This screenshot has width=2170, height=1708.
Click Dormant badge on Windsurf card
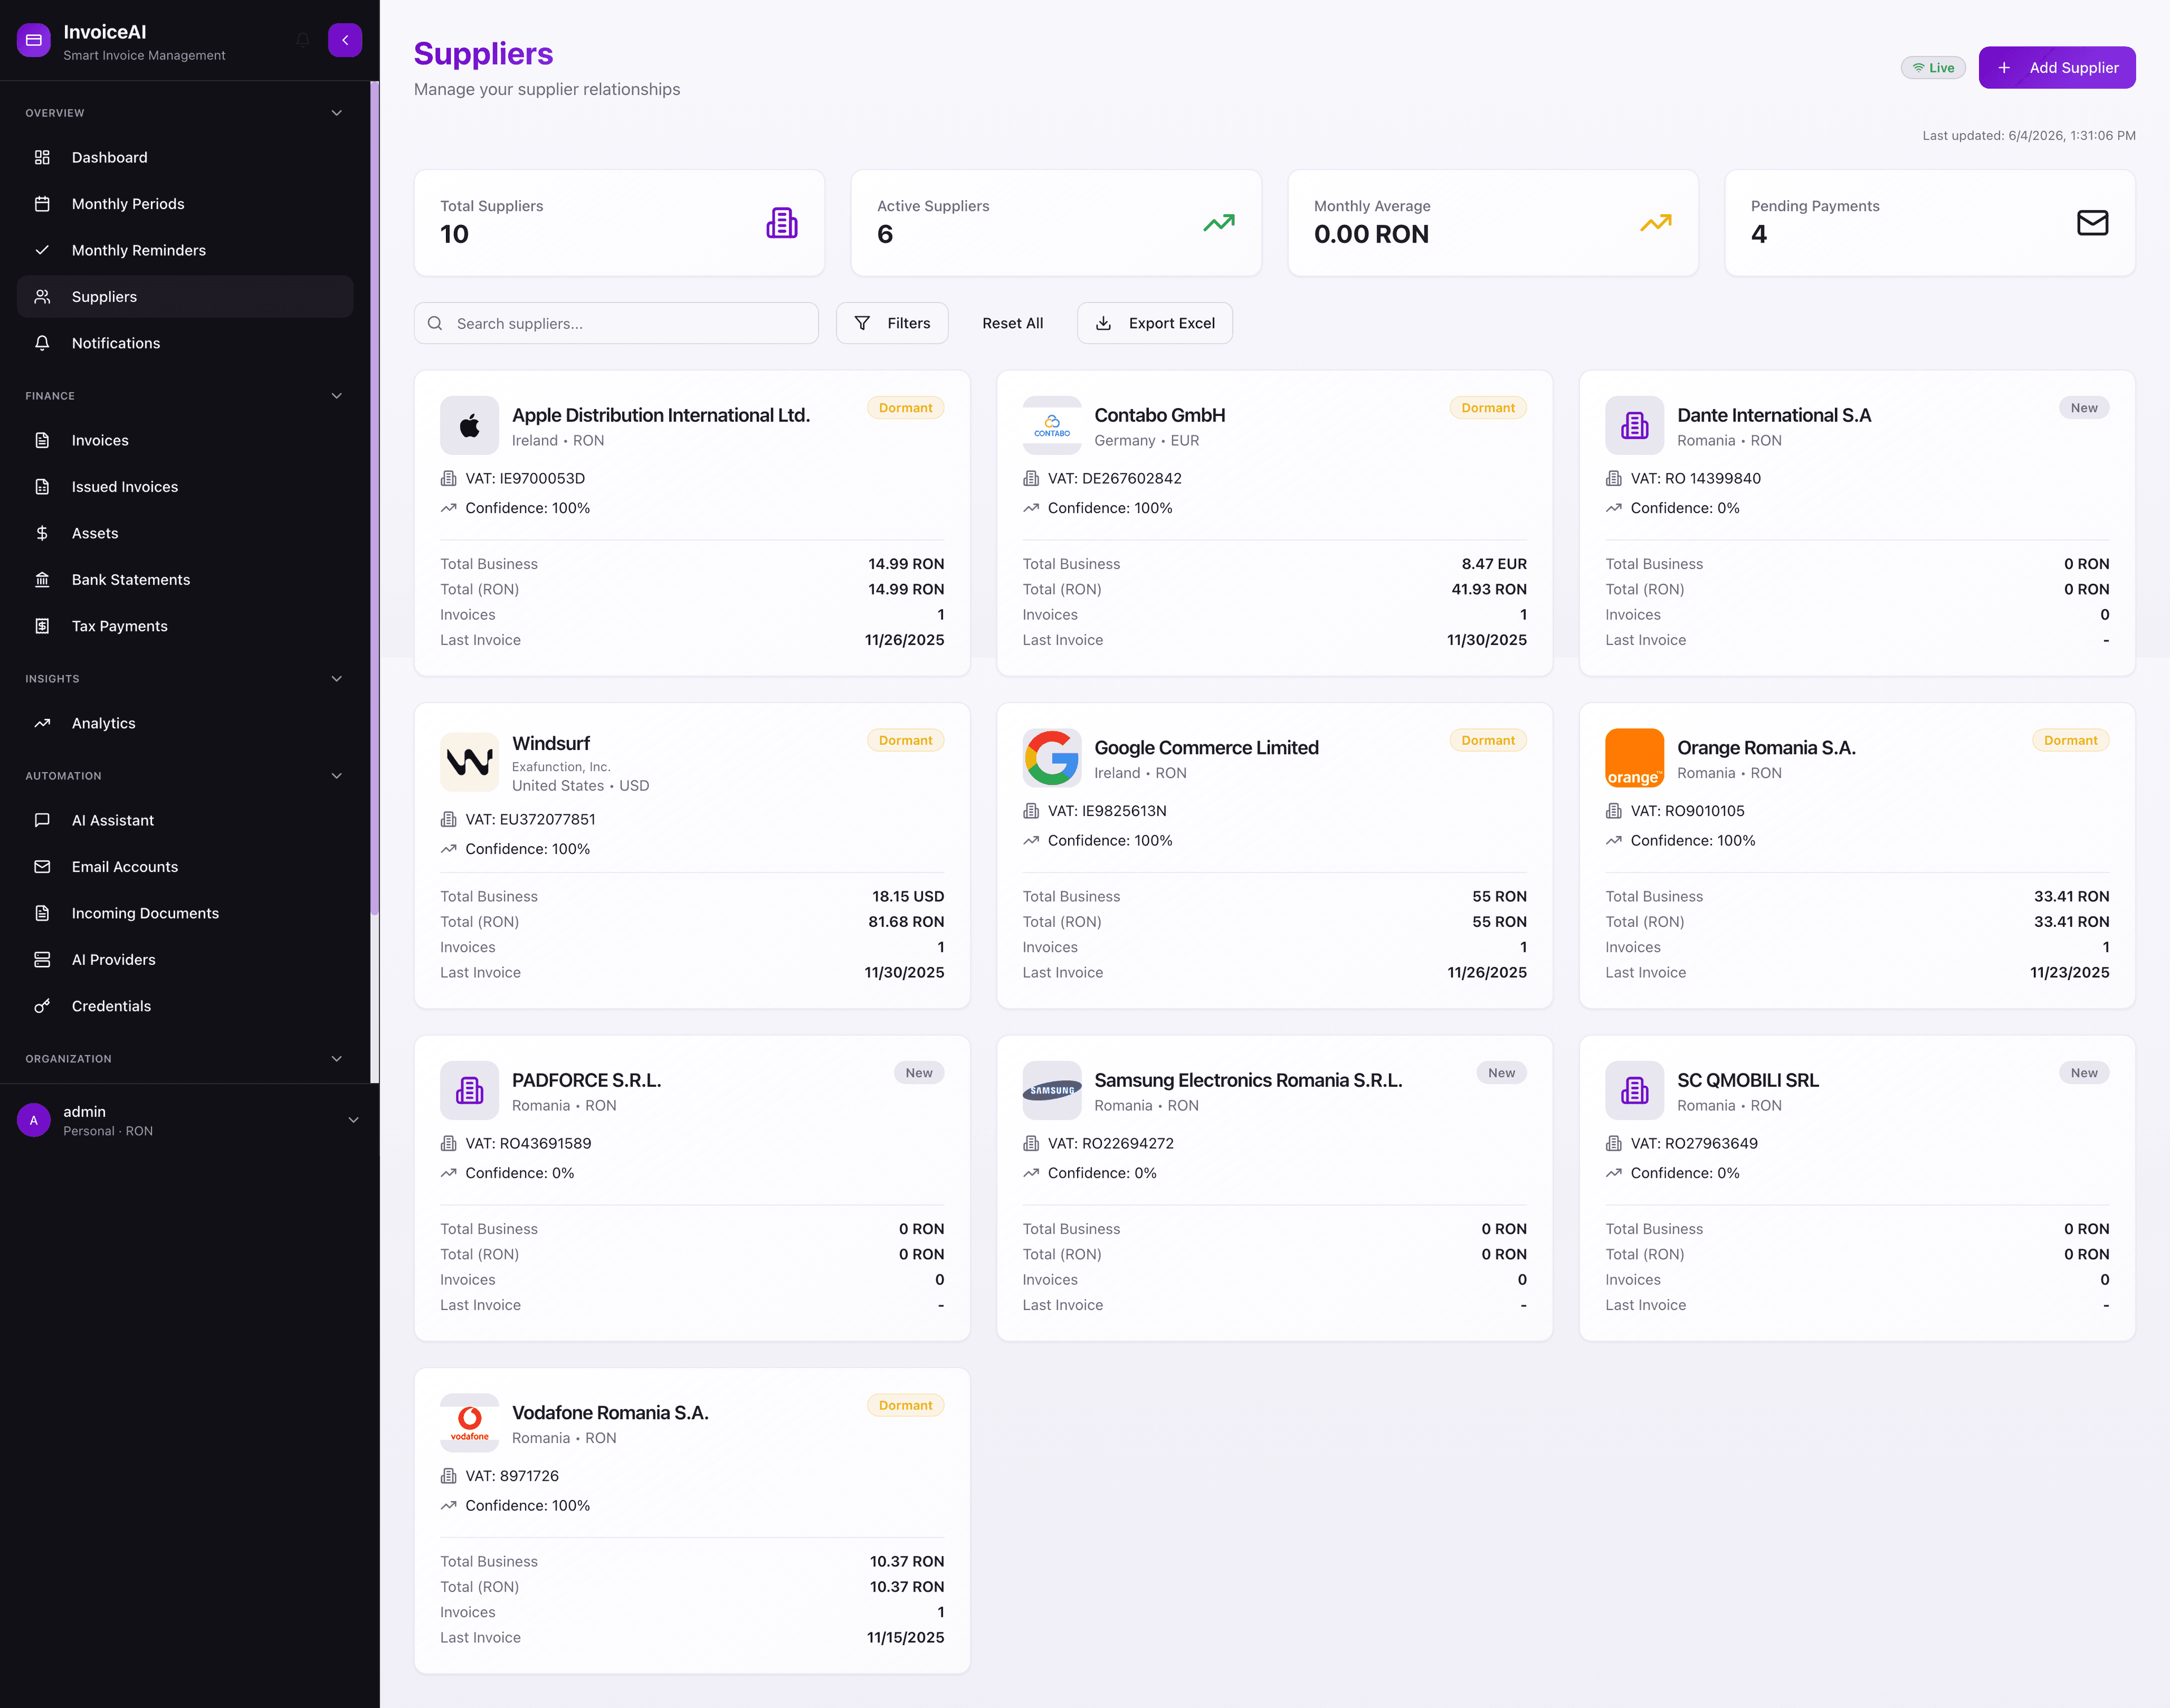[905, 741]
